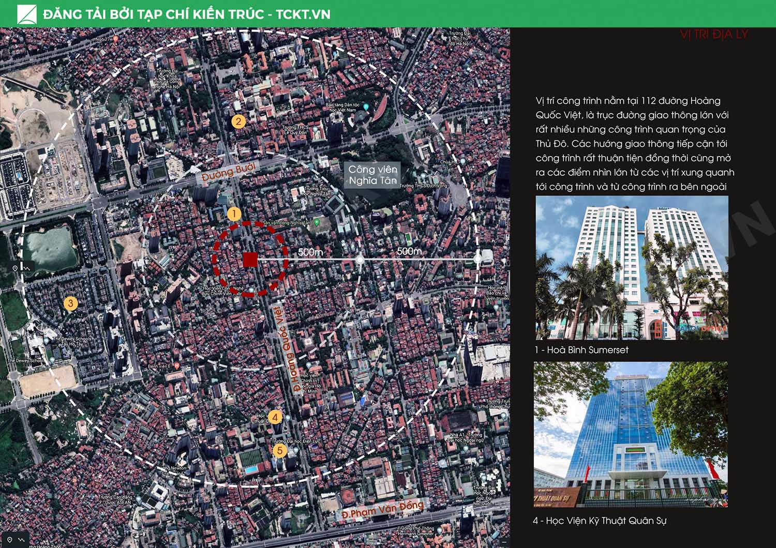Open the TCKT.VN header title text
The width and height of the screenshot is (776, 548).
coord(187,14)
